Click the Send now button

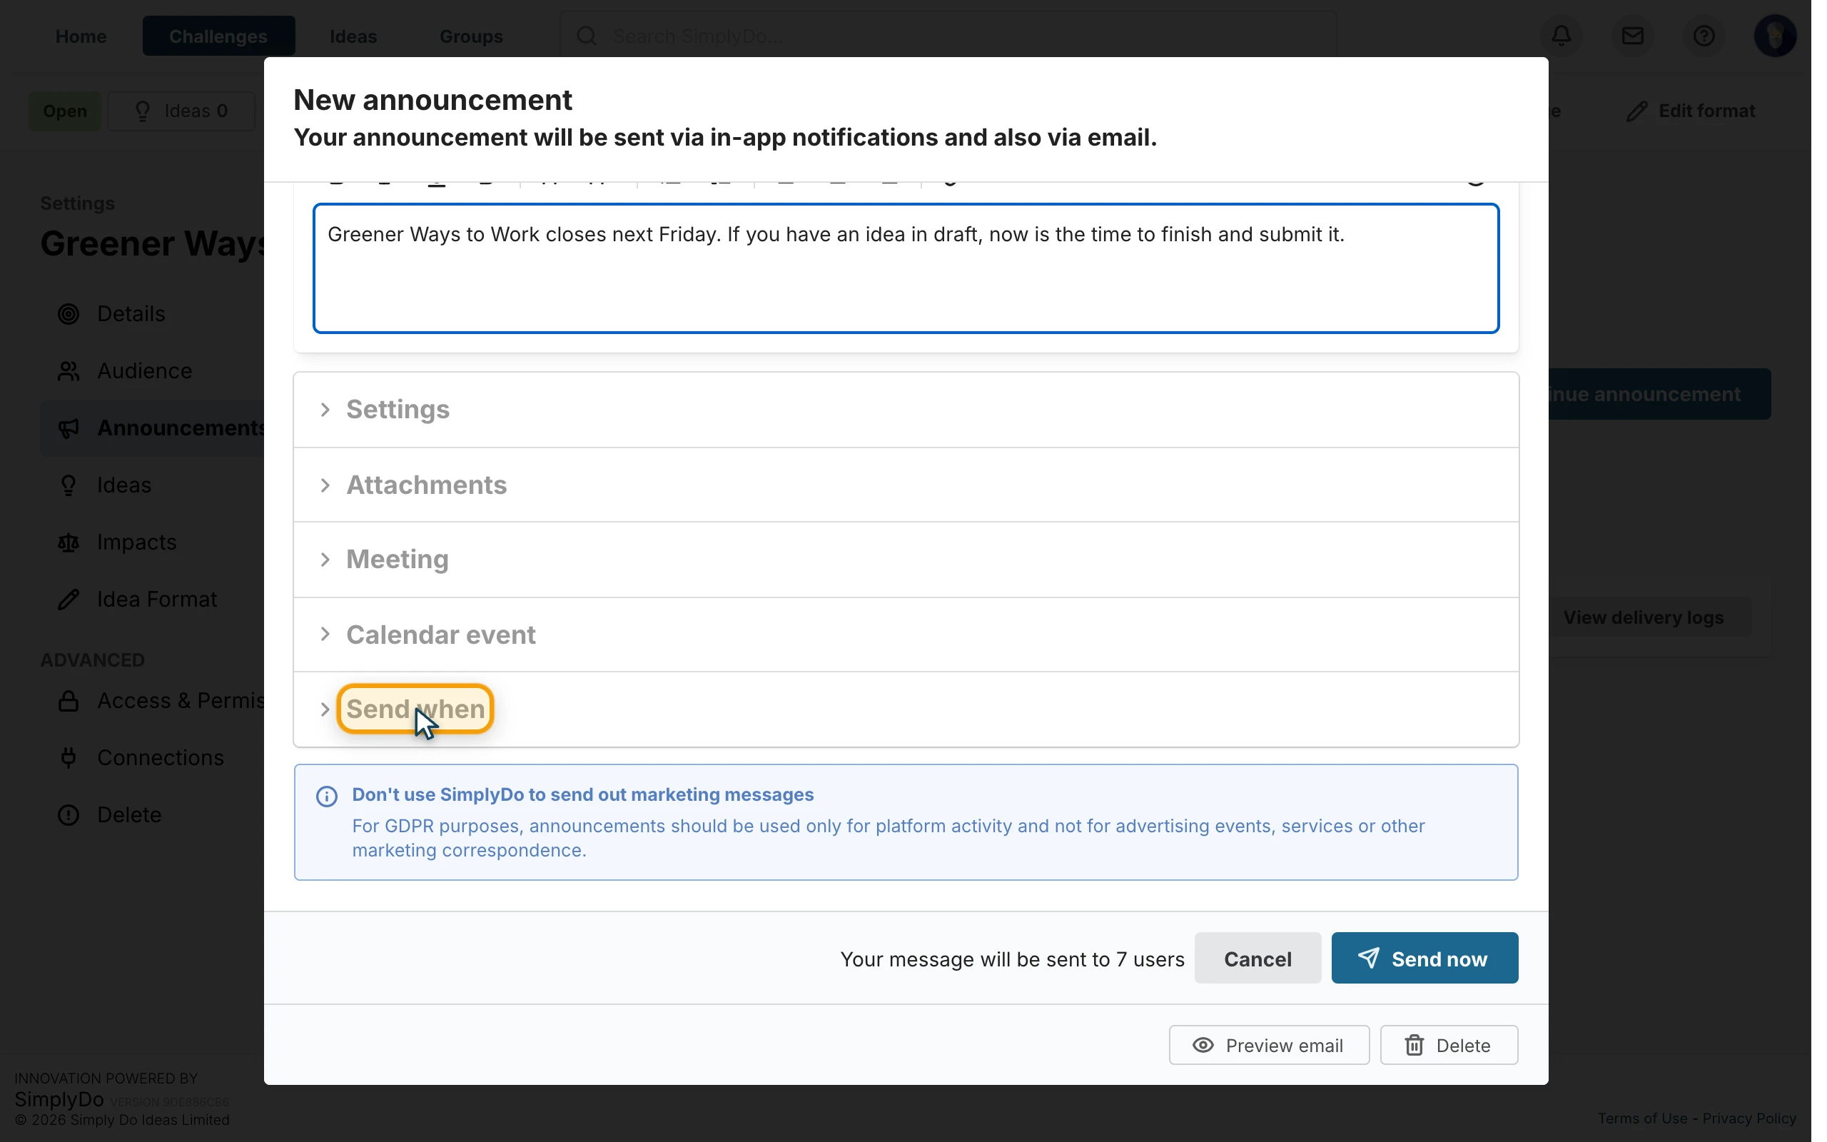click(x=1424, y=959)
